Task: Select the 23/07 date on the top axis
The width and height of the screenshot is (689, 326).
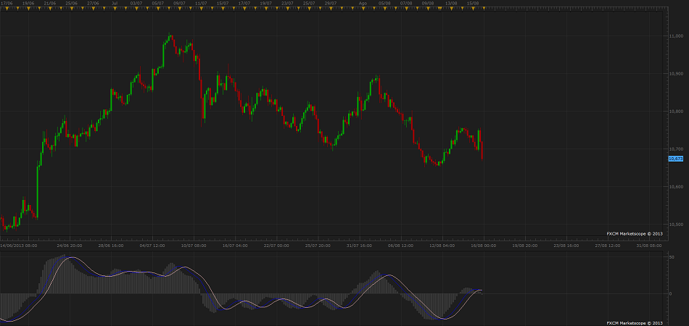Action: click(288, 4)
